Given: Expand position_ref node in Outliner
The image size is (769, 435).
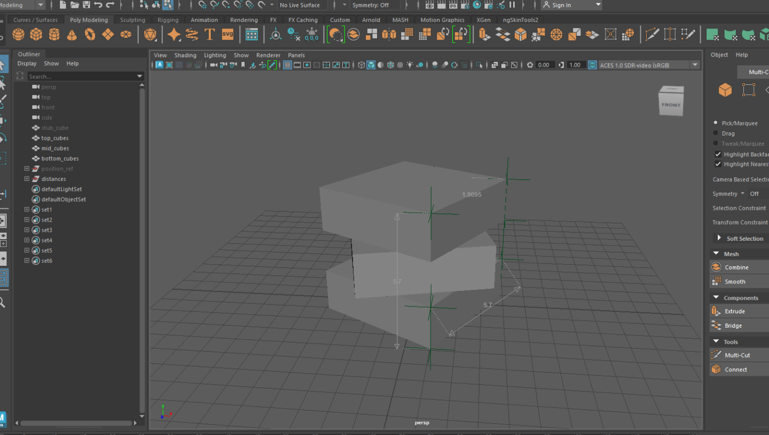Looking at the screenshot, I should pos(27,169).
